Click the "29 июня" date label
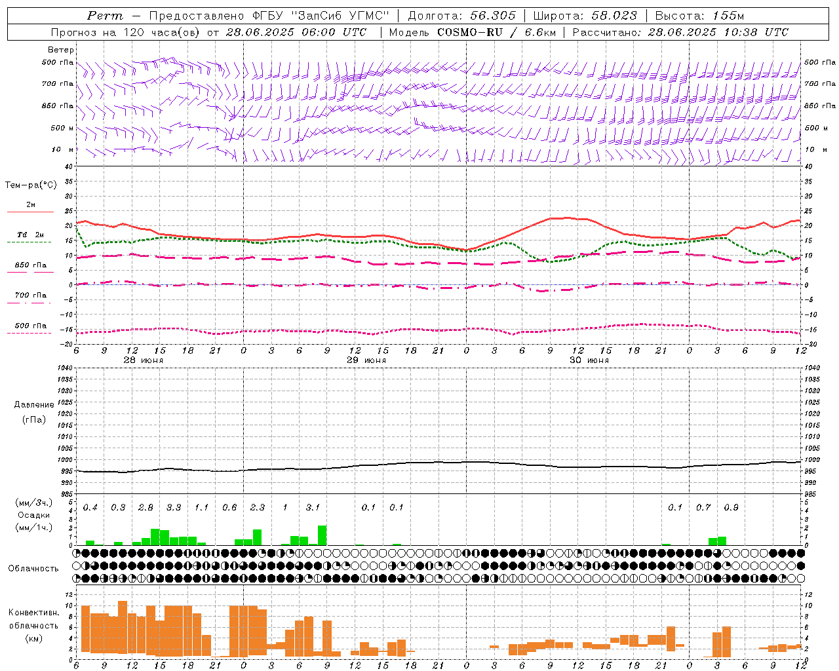This screenshot has height=671, width=839. [x=366, y=360]
